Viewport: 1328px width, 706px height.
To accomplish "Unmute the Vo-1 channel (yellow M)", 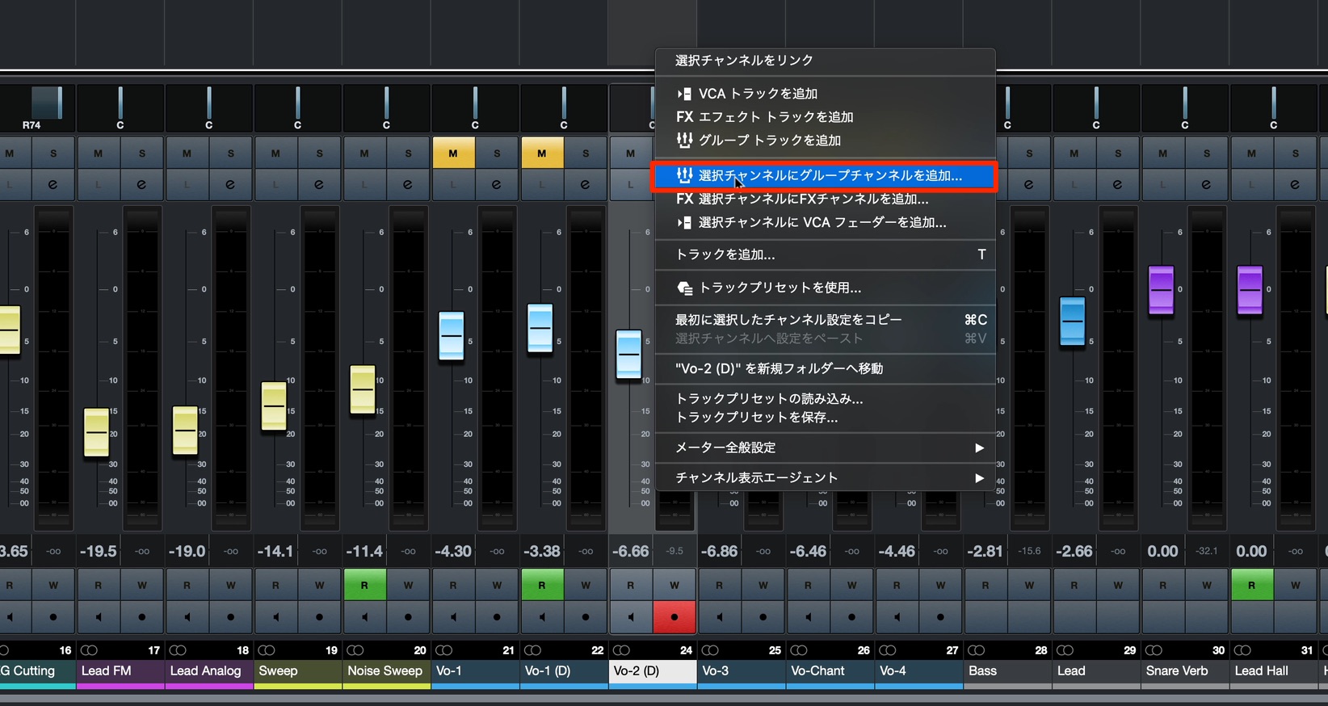I will pos(453,153).
